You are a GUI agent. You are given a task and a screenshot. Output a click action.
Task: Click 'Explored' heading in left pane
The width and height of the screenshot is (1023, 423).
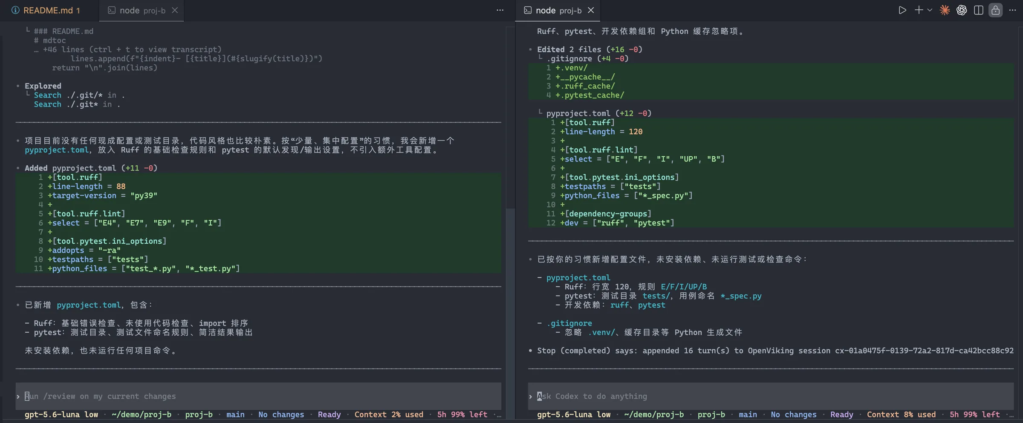43,86
